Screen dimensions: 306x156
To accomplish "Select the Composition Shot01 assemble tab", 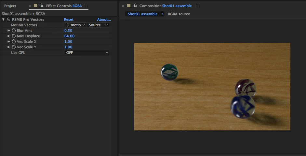I will 166,6.
